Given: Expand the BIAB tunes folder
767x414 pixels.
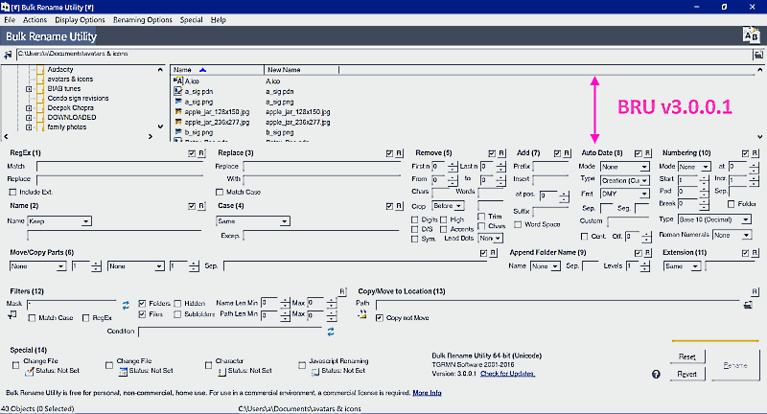Looking at the screenshot, I should click(x=29, y=89).
